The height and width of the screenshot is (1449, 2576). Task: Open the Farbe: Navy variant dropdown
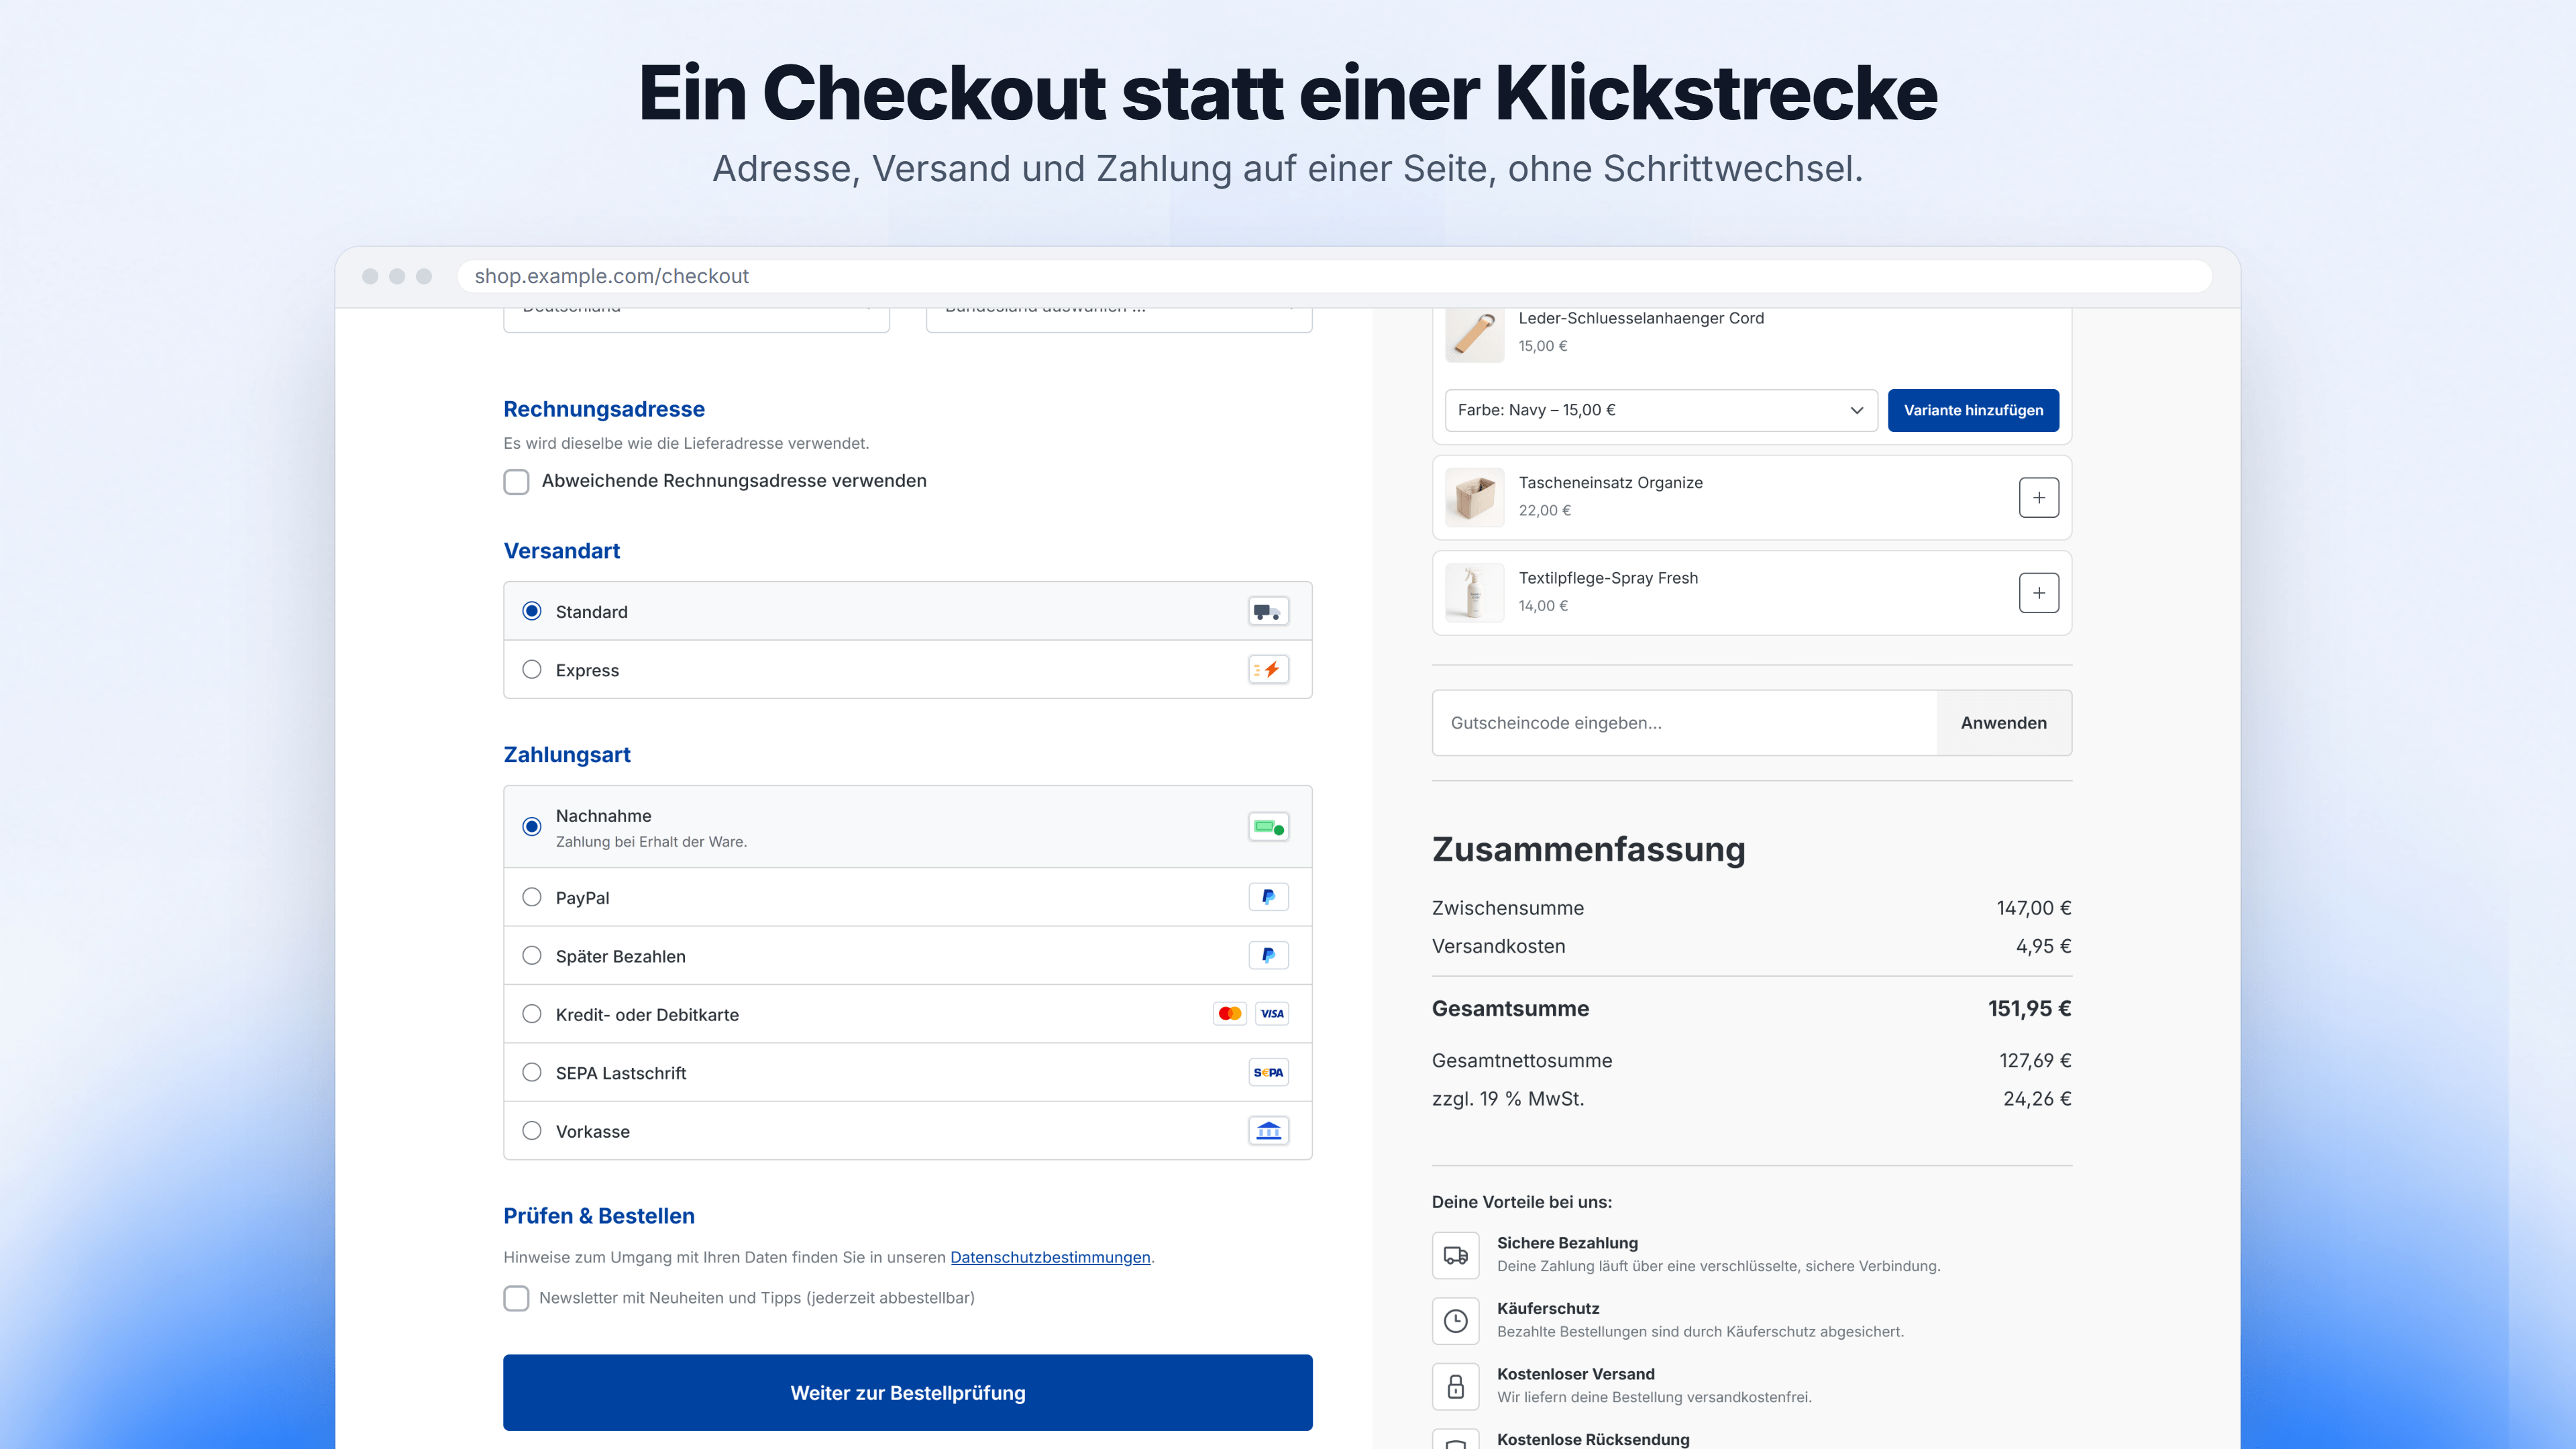click(1661, 410)
